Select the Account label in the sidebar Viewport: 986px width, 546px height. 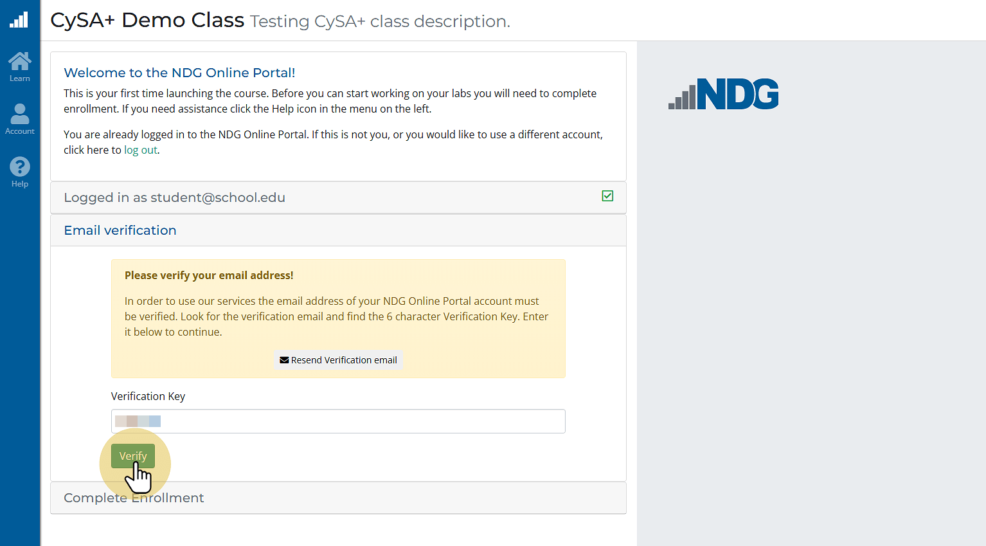pos(20,131)
